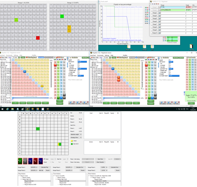Expand Player2 Raise to 56.00 turn node
The image size is (197, 187).
point(58,184)
